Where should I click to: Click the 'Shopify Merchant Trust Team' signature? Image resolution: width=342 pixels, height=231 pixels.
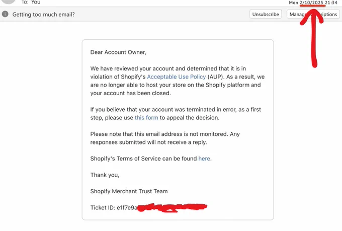tap(129, 191)
